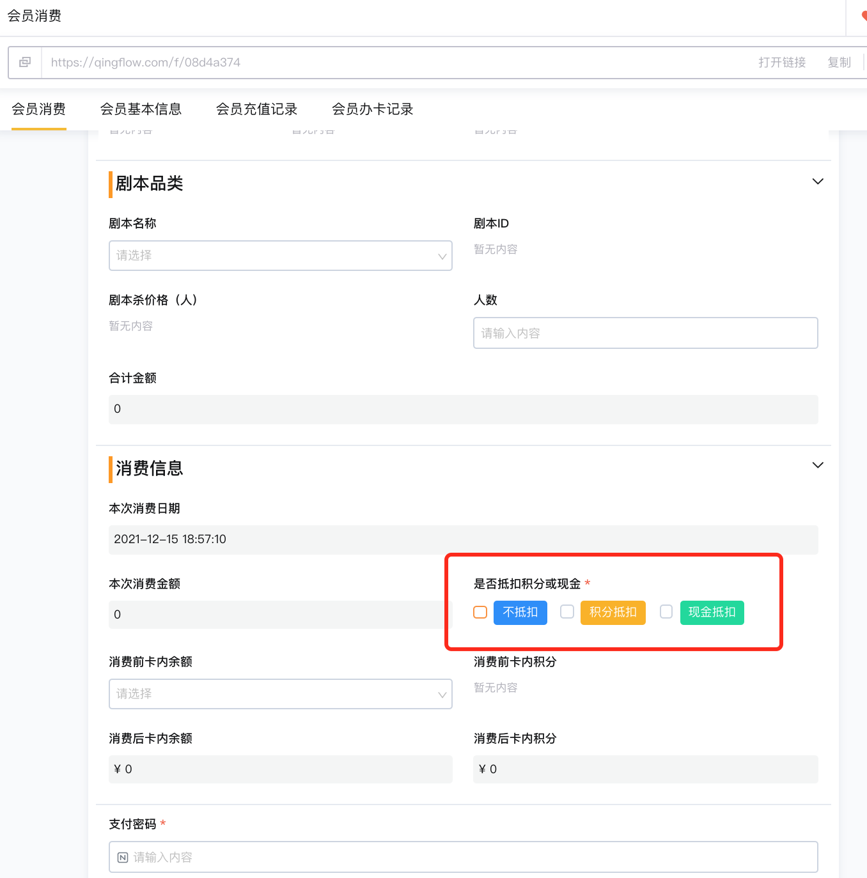This screenshot has width=867, height=878.
Task: Open the 剧本名称 dropdown
Action: click(280, 256)
